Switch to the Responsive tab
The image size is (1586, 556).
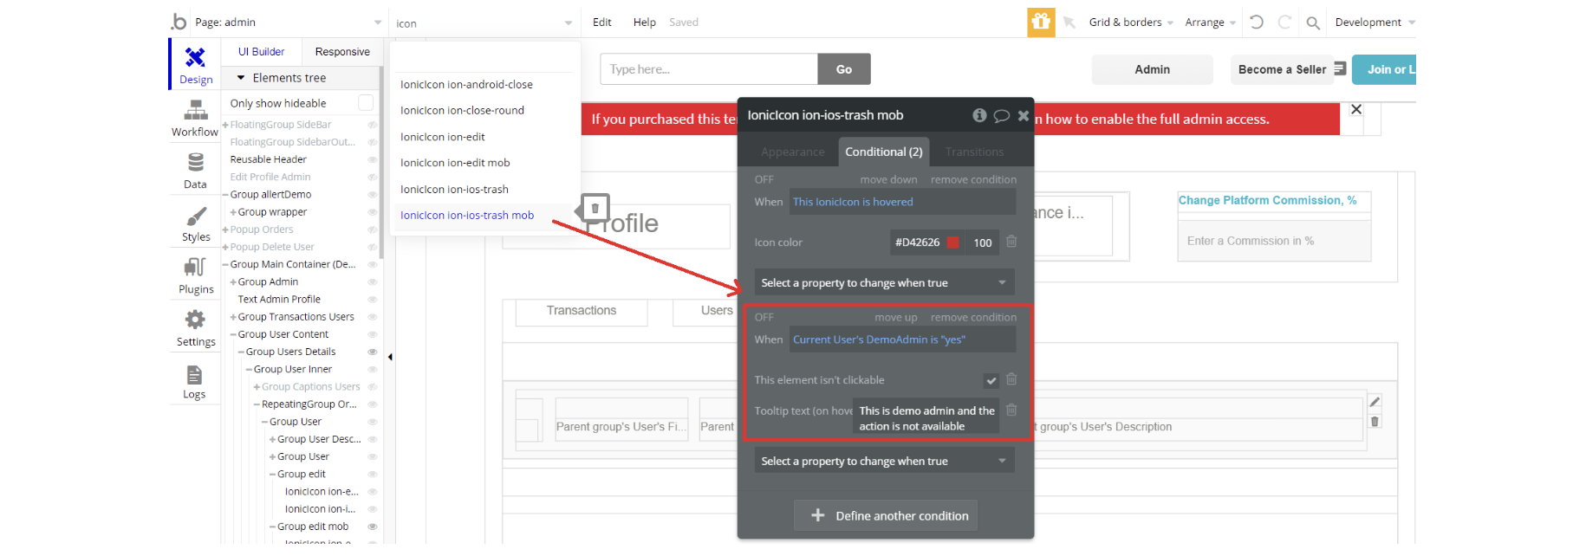pos(342,52)
